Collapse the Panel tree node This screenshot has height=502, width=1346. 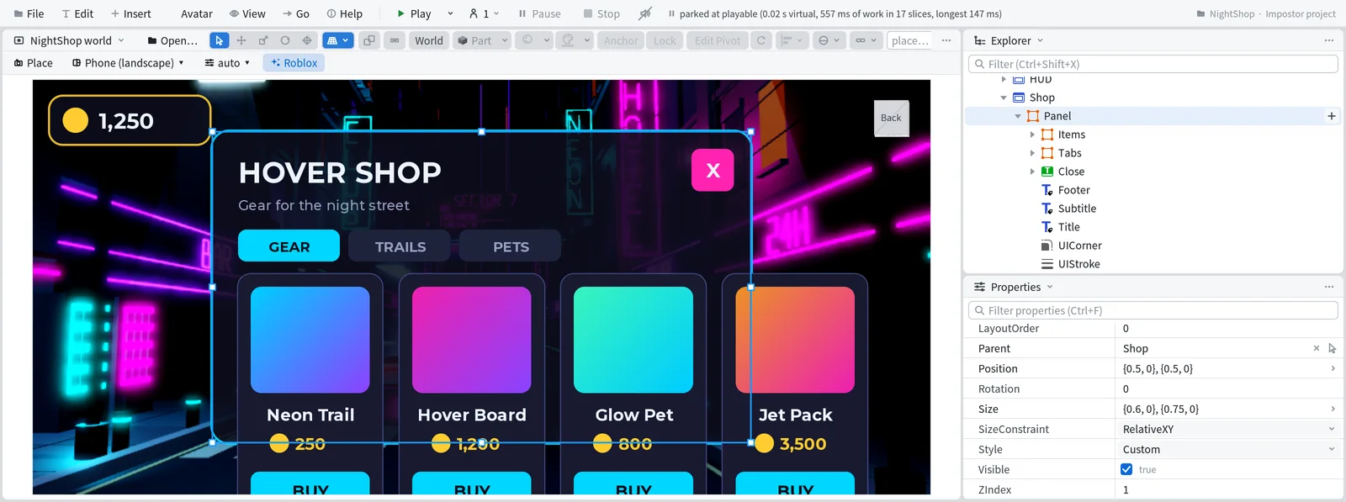coord(1018,116)
